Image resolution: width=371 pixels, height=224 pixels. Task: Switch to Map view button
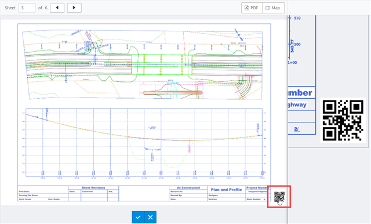pos(273,8)
